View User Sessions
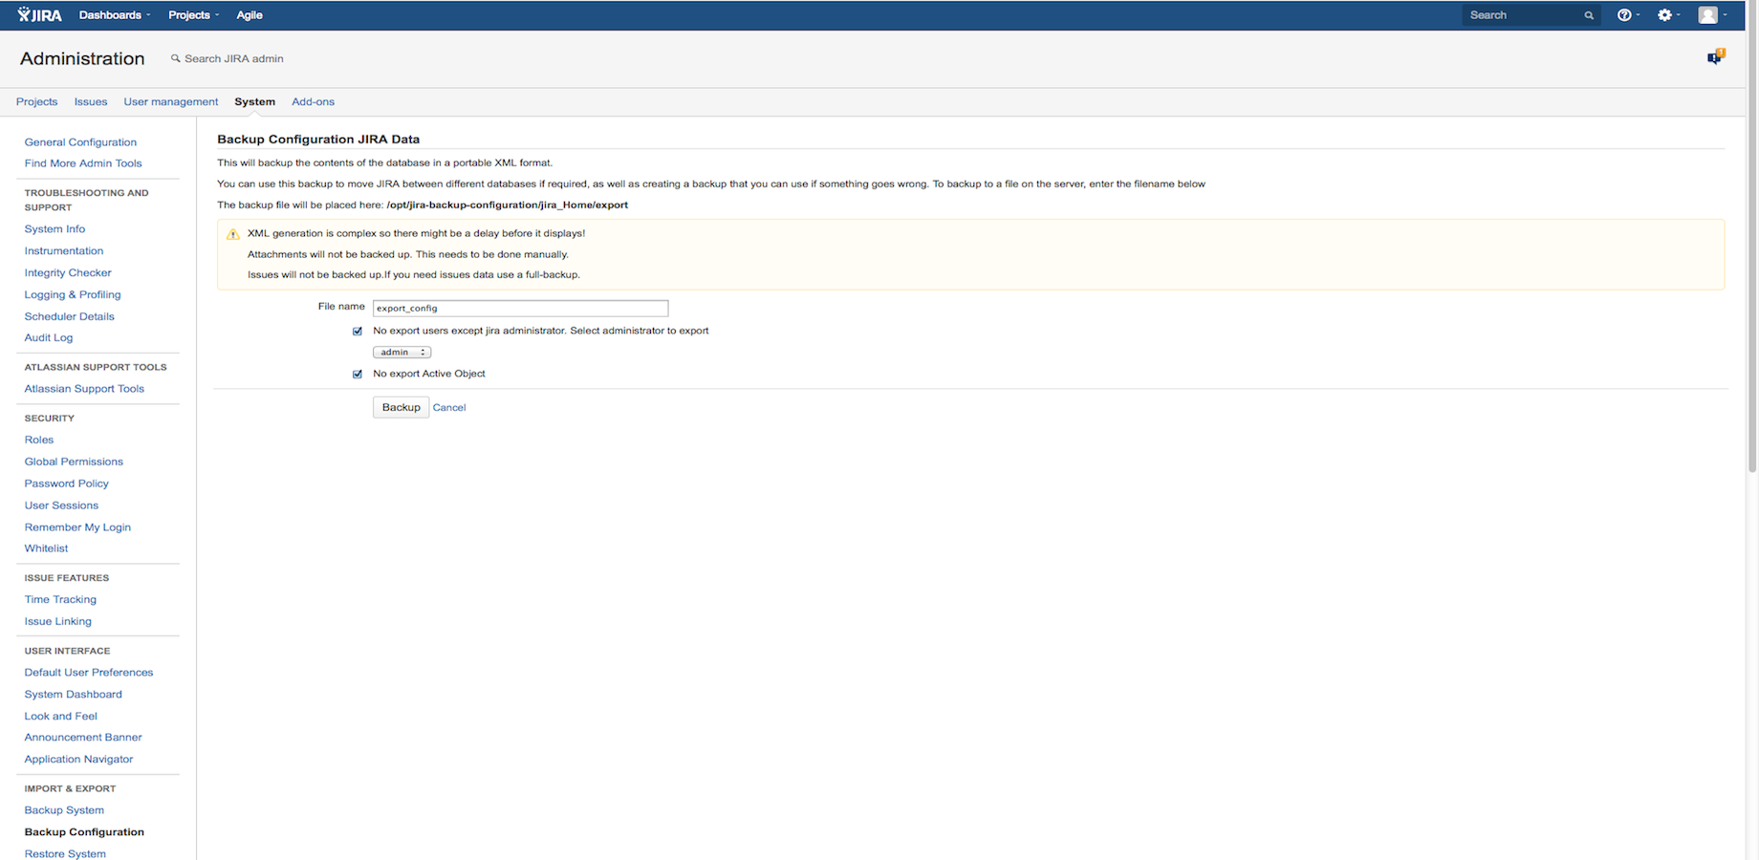 click(61, 505)
